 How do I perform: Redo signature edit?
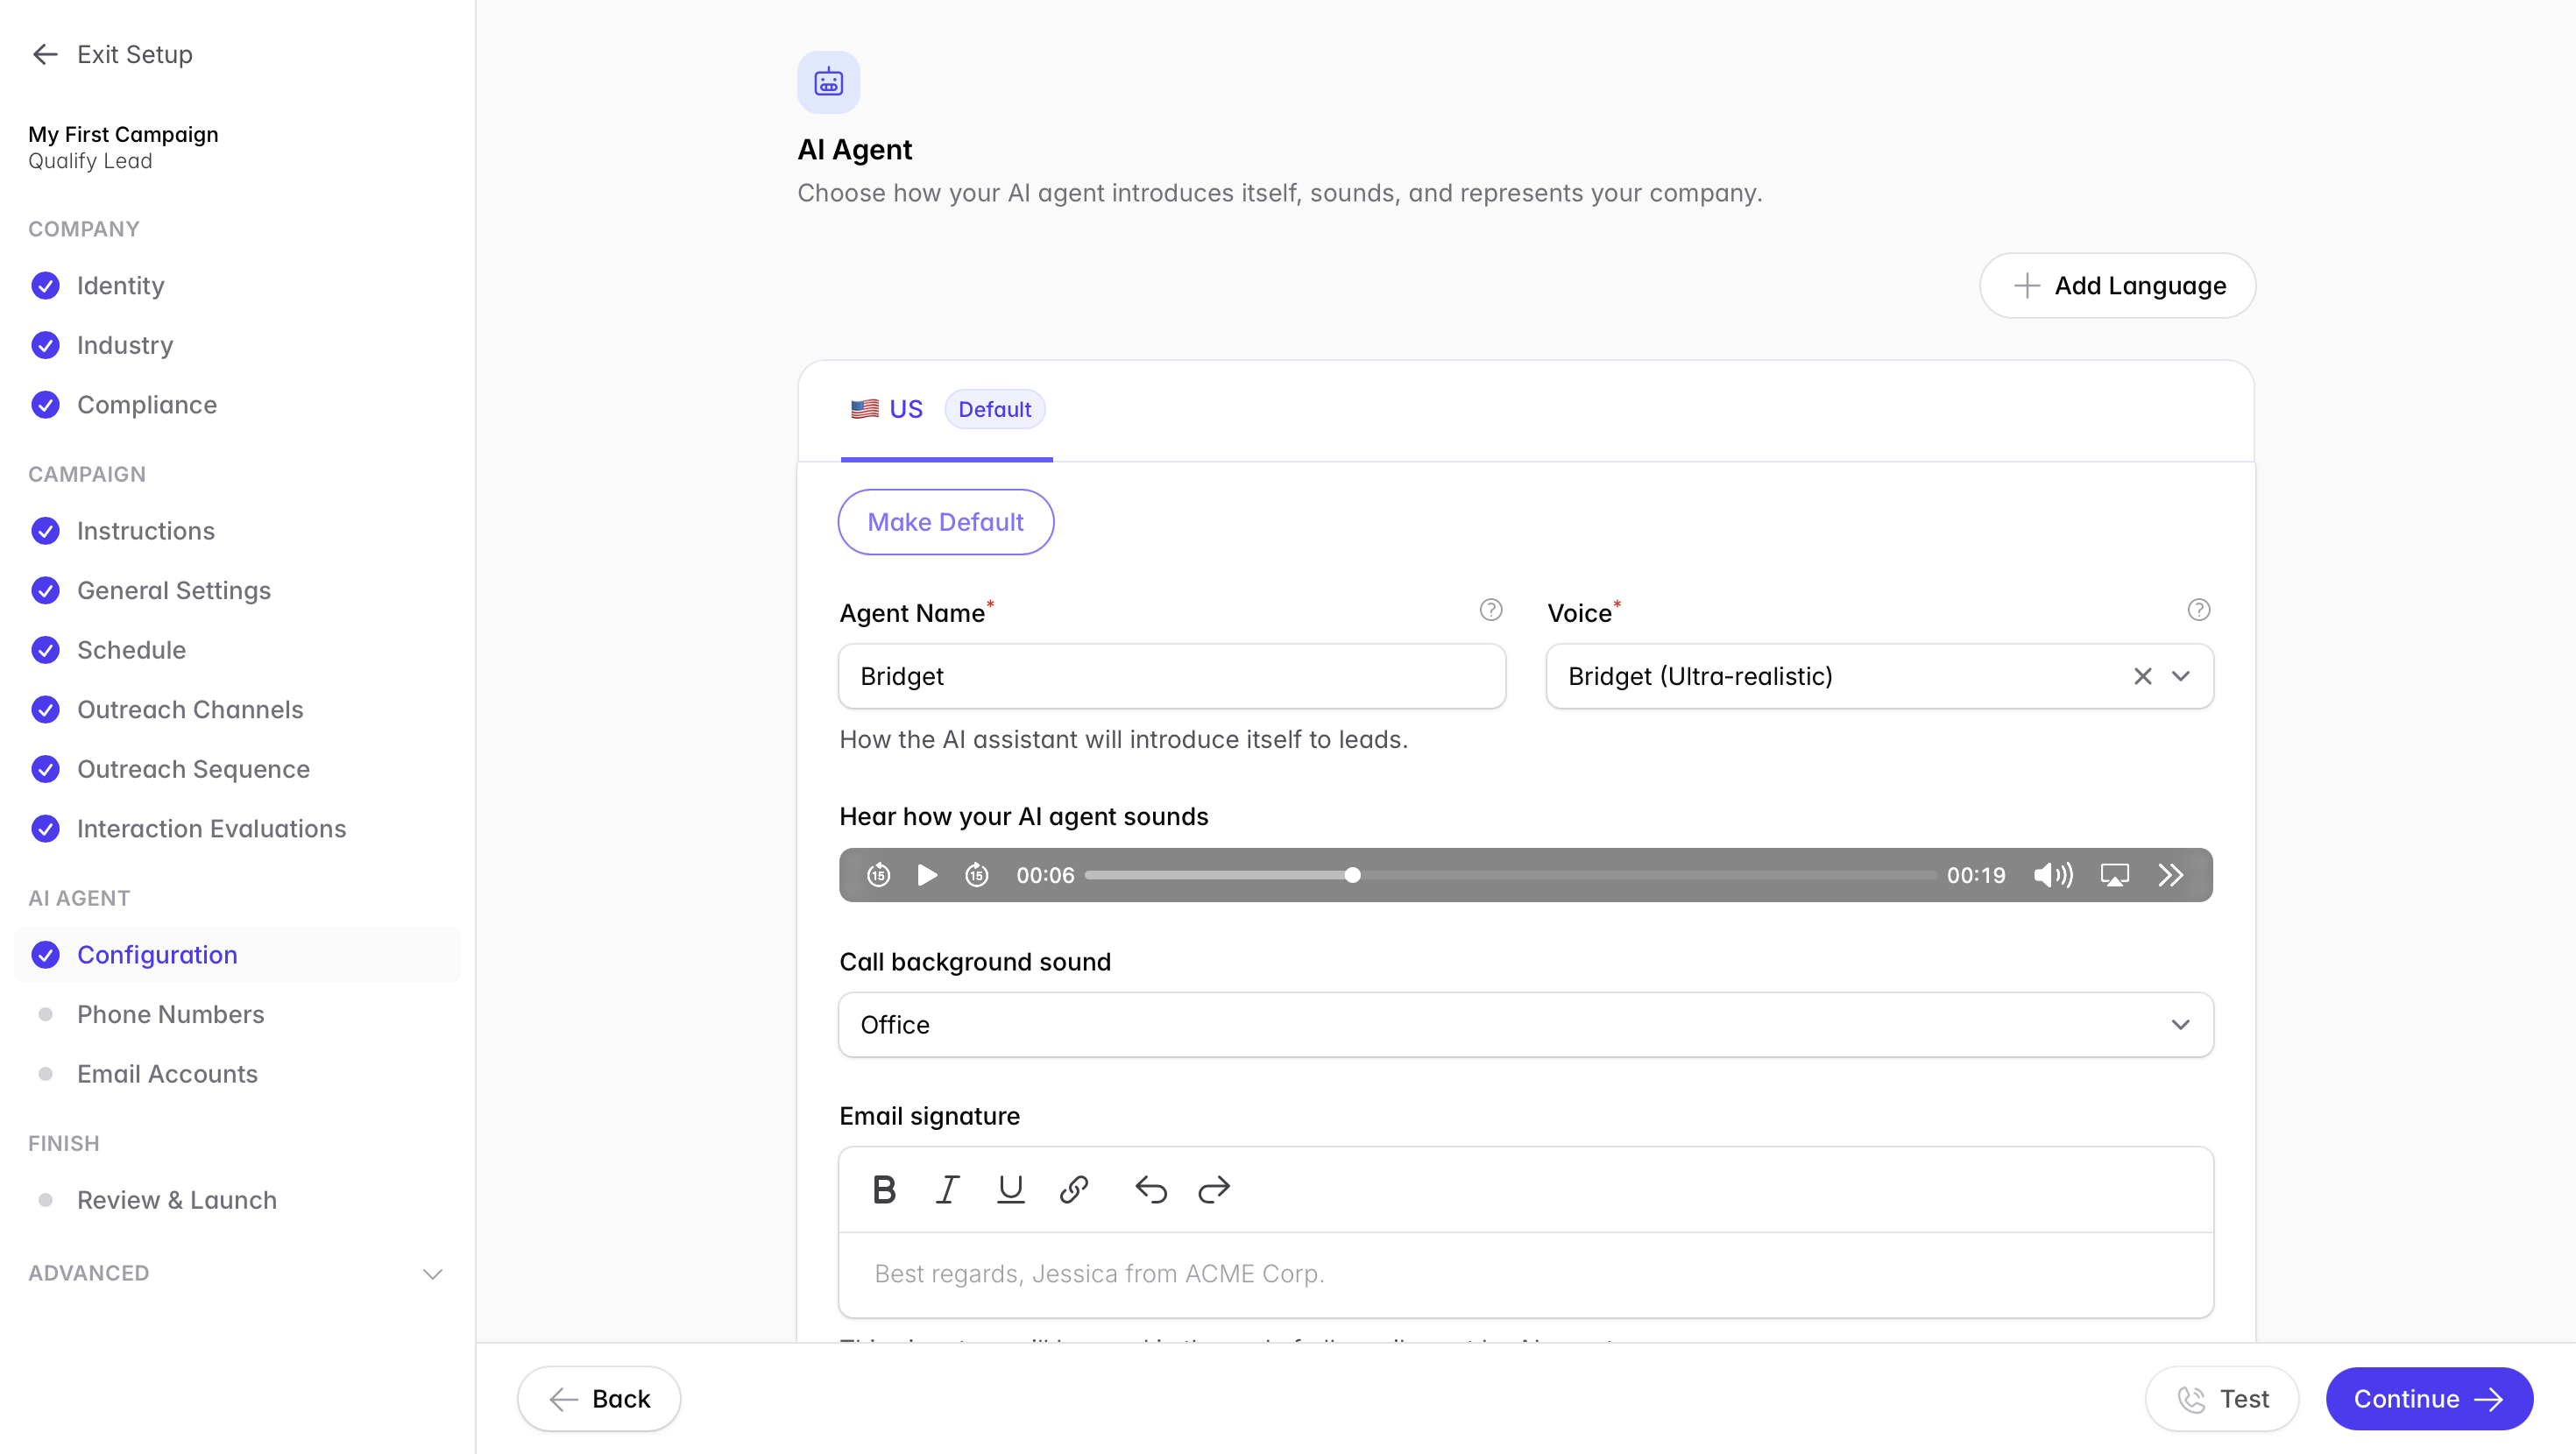tap(1214, 1189)
